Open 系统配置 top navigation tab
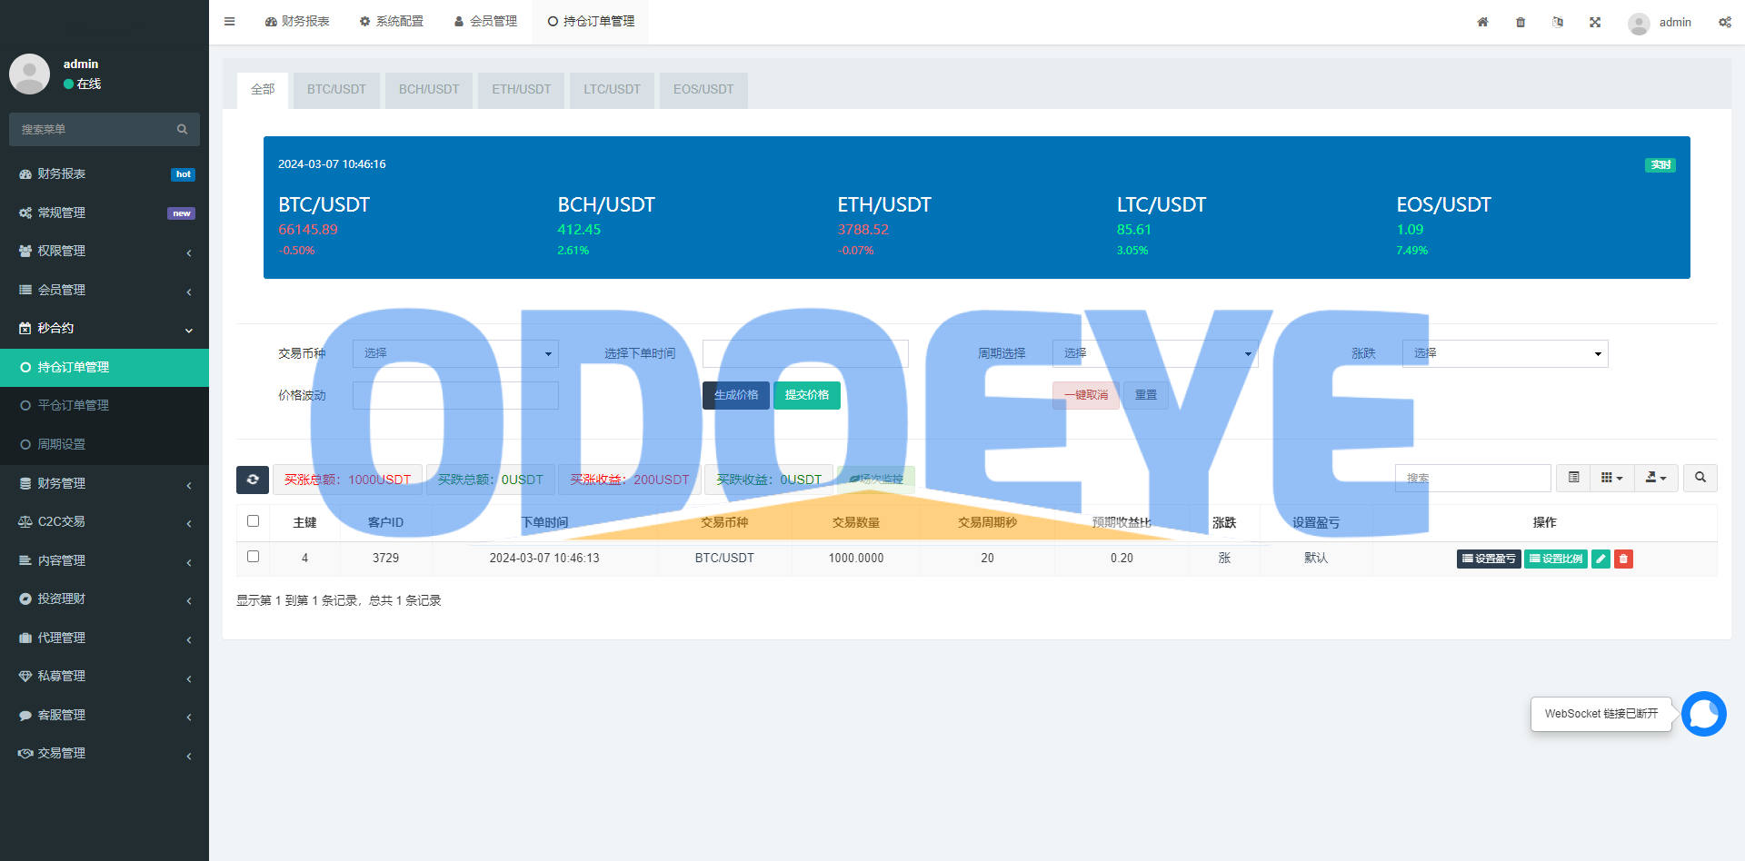 point(392,22)
